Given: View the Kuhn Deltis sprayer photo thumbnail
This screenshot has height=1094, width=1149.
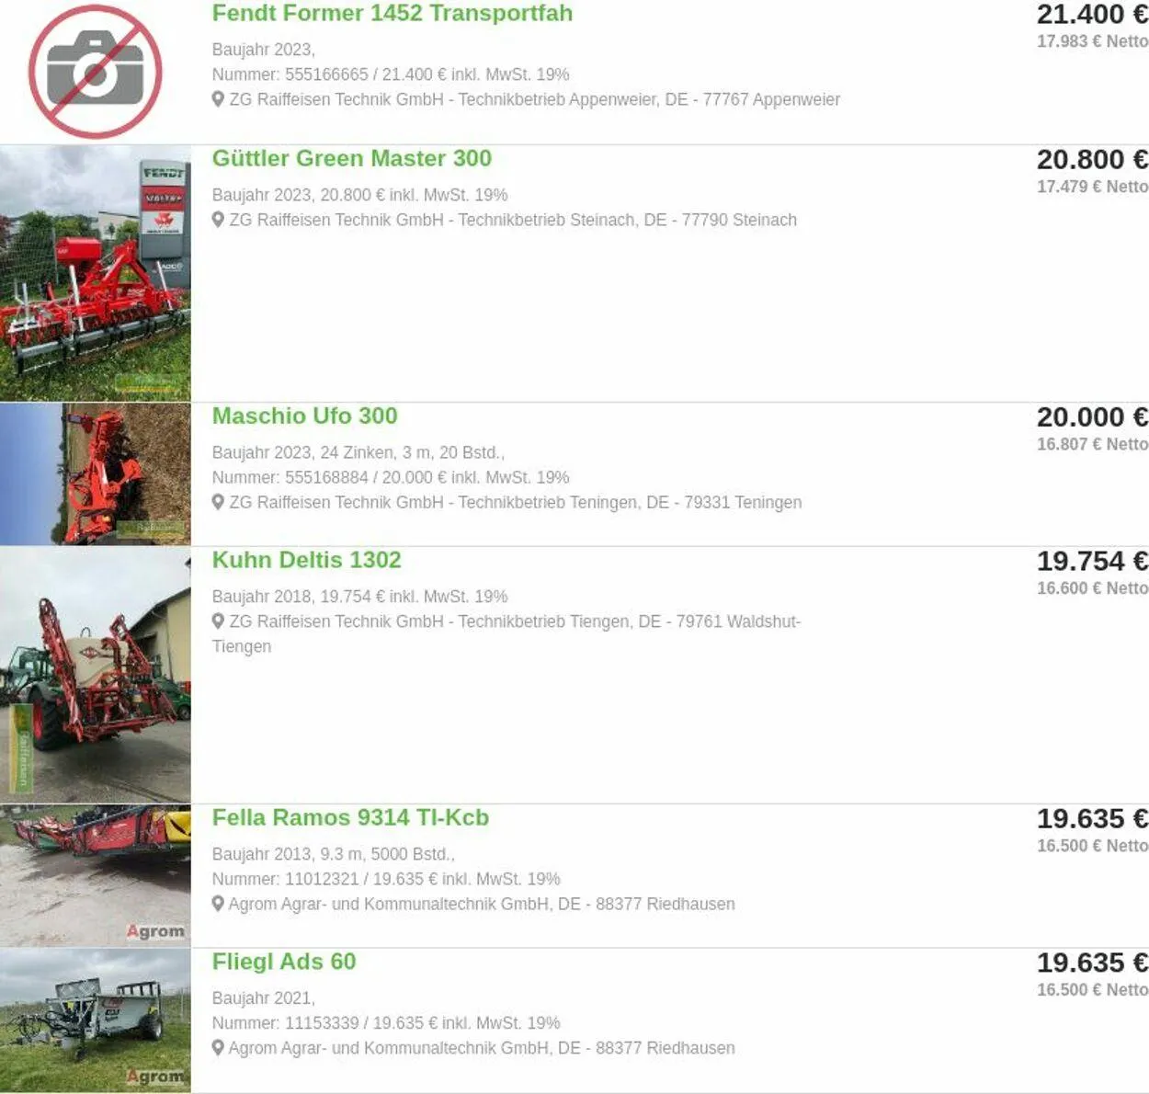Looking at the screenshot, I should coord(96,675).
